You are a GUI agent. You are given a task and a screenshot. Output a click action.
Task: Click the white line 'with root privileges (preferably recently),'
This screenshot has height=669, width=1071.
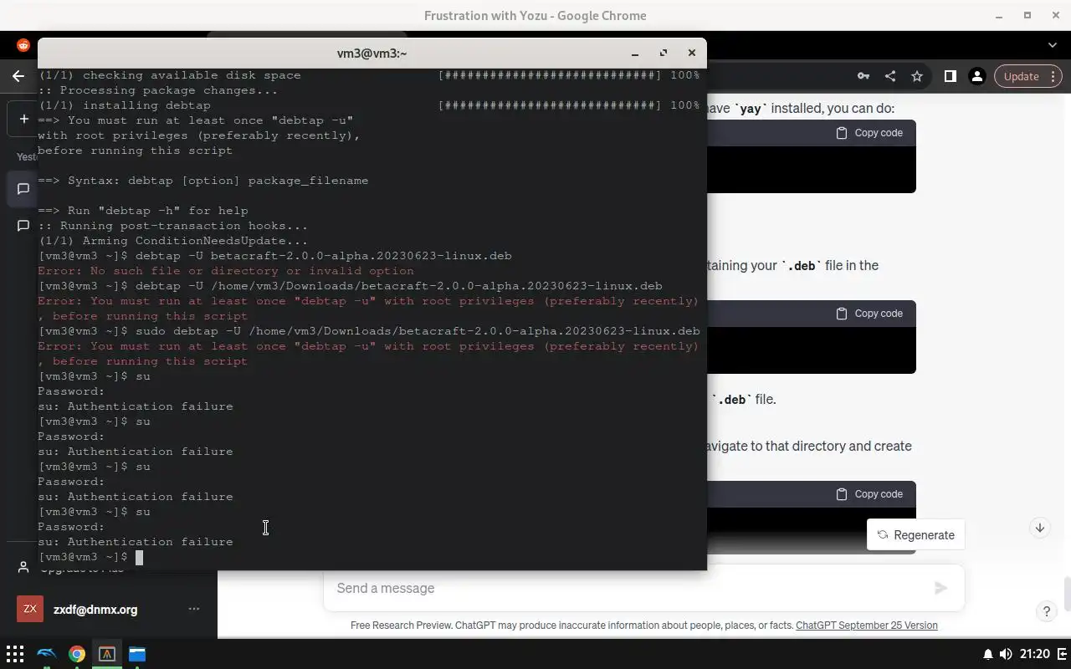pos(199,135)
